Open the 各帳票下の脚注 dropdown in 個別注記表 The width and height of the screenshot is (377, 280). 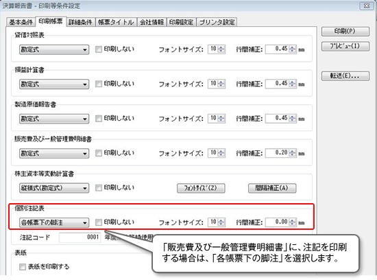[x=54, y=222]
